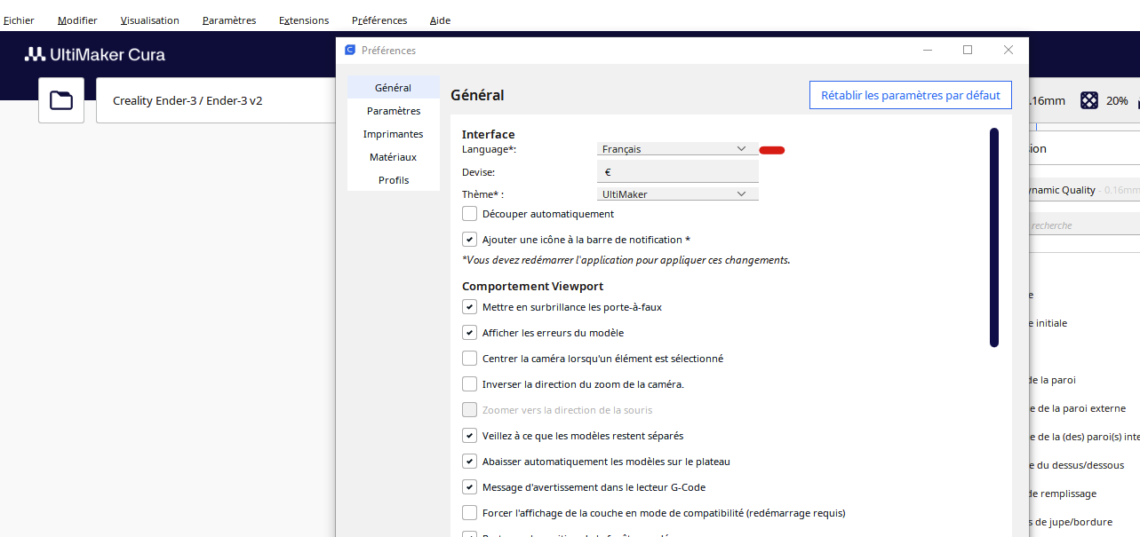Click the Cura icon in Préférences title bar
1140x537 pixels.
coord(350,50)
